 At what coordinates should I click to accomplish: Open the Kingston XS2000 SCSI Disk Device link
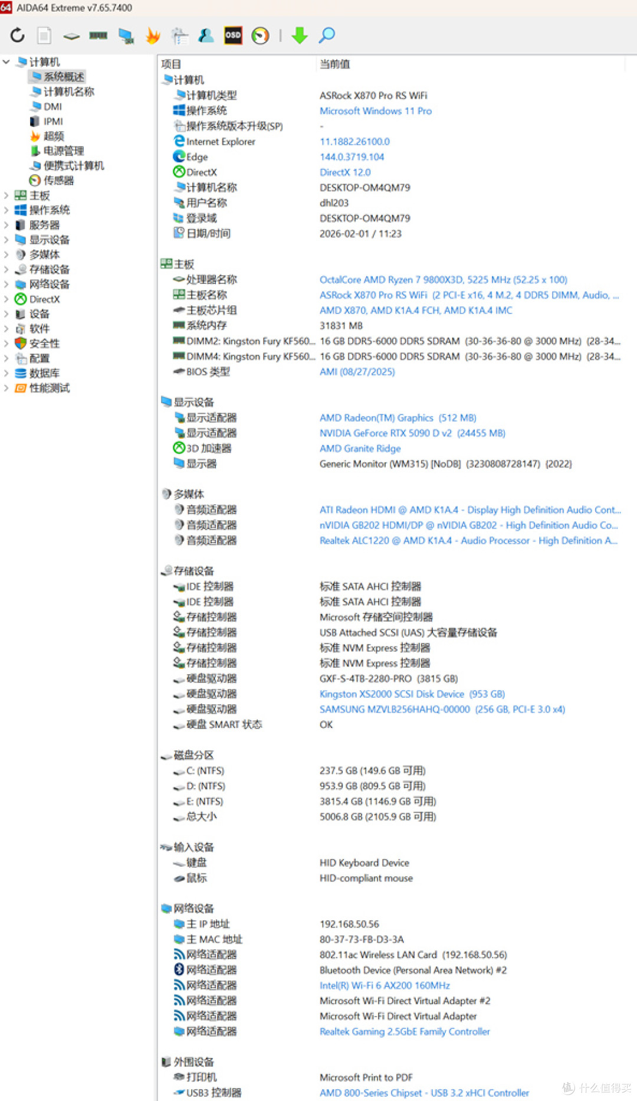point(412,694)
